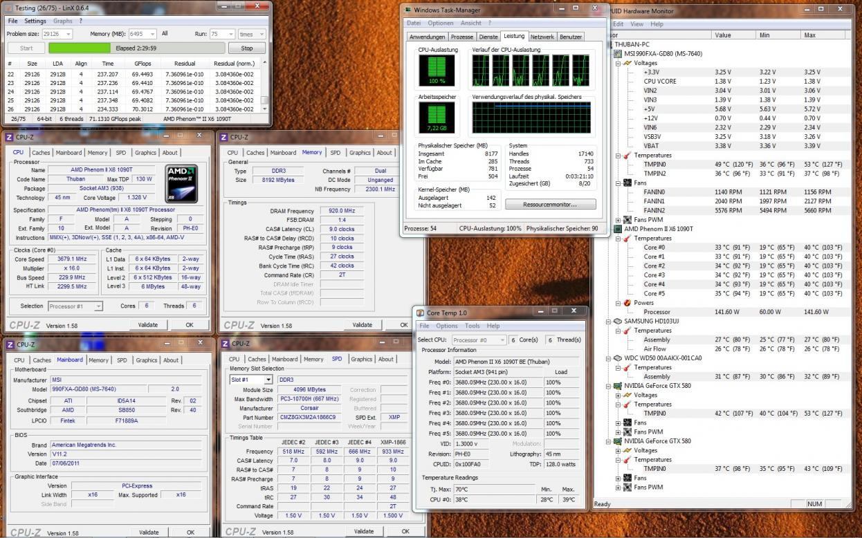
Task: Click the Z icon of the CPU-Z SPD window
Action: 224,344
